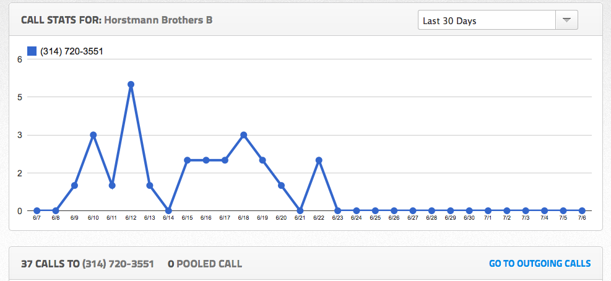611x281 pixels.
Task: Click the 6/18 data point on the chart
Action: tap(244, 135)
